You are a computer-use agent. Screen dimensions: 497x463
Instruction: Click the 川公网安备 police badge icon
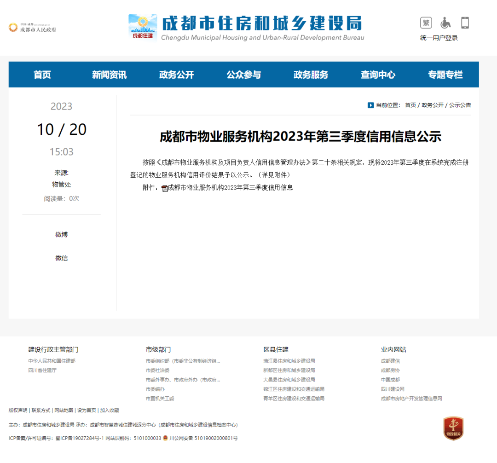click(x=166, y=438)
